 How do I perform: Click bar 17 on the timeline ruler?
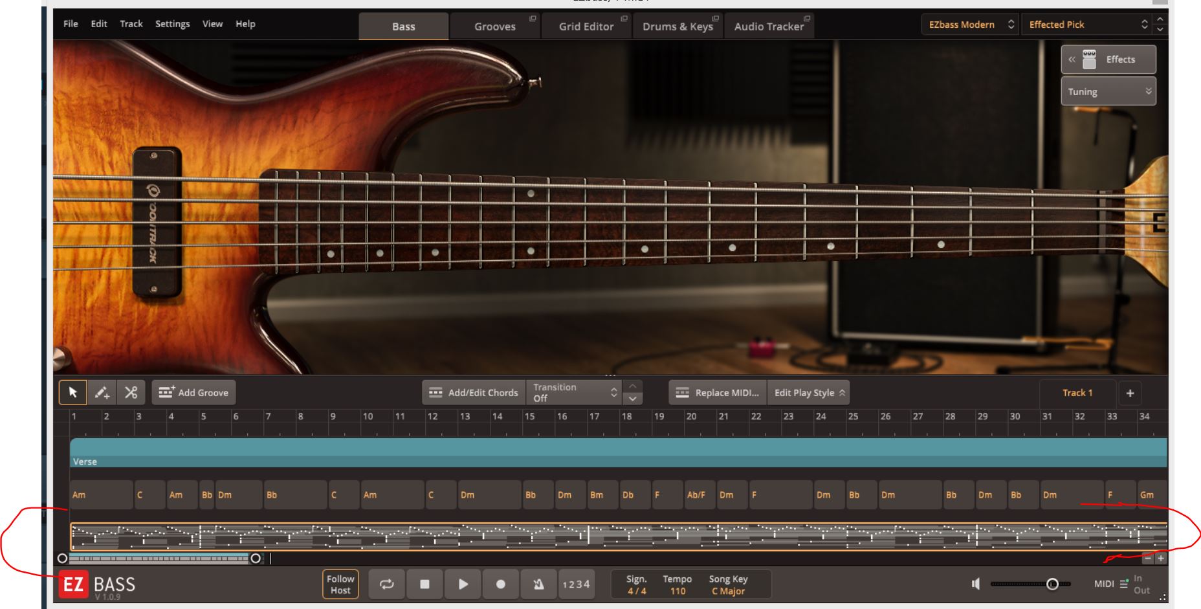(x=594, y=416)
